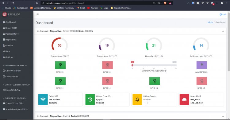
Task: Click the Temperatura DHT11 gauge showing 16
Action: pyautogui.click(x=107, y=45)
